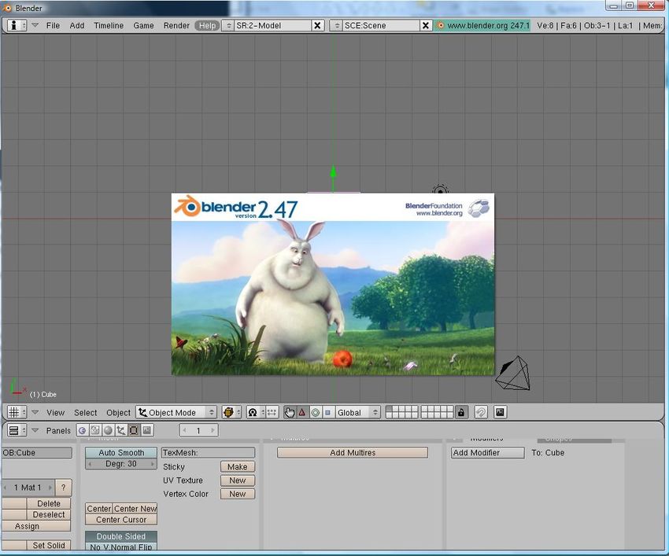This screenshot has height=556, width=669.
Task: Click the TexMesh field
Action: click(x=209, y=452)
